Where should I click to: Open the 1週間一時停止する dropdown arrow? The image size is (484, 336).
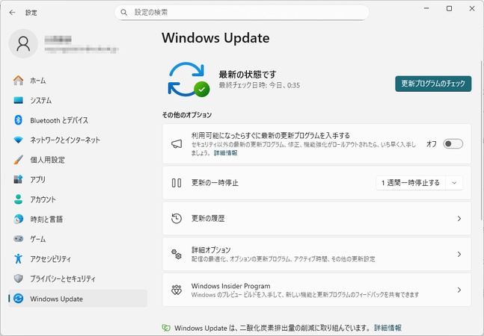pos(454,183)
